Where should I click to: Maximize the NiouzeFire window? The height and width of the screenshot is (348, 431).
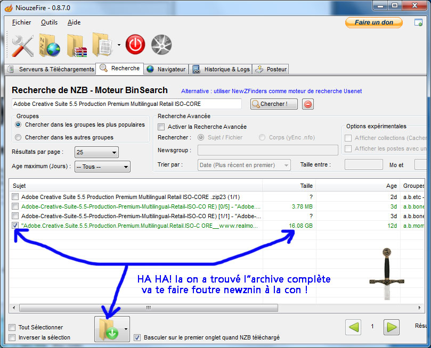395,6
